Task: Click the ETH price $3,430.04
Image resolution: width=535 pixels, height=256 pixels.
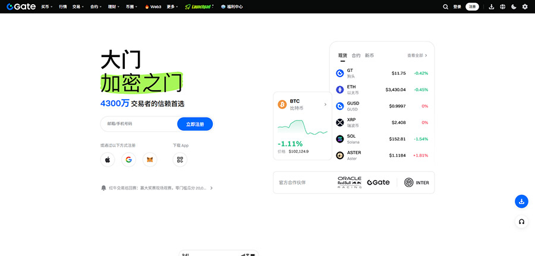Action: click(x=395, y=90)
